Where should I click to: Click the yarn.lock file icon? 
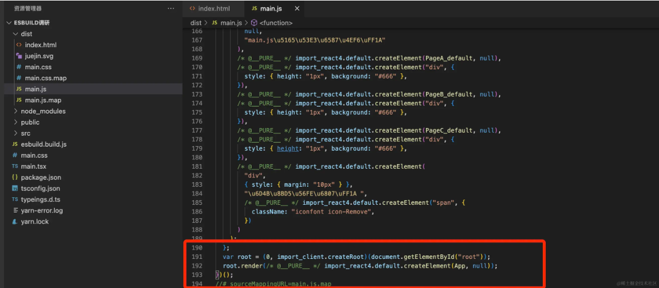point(15,222)
